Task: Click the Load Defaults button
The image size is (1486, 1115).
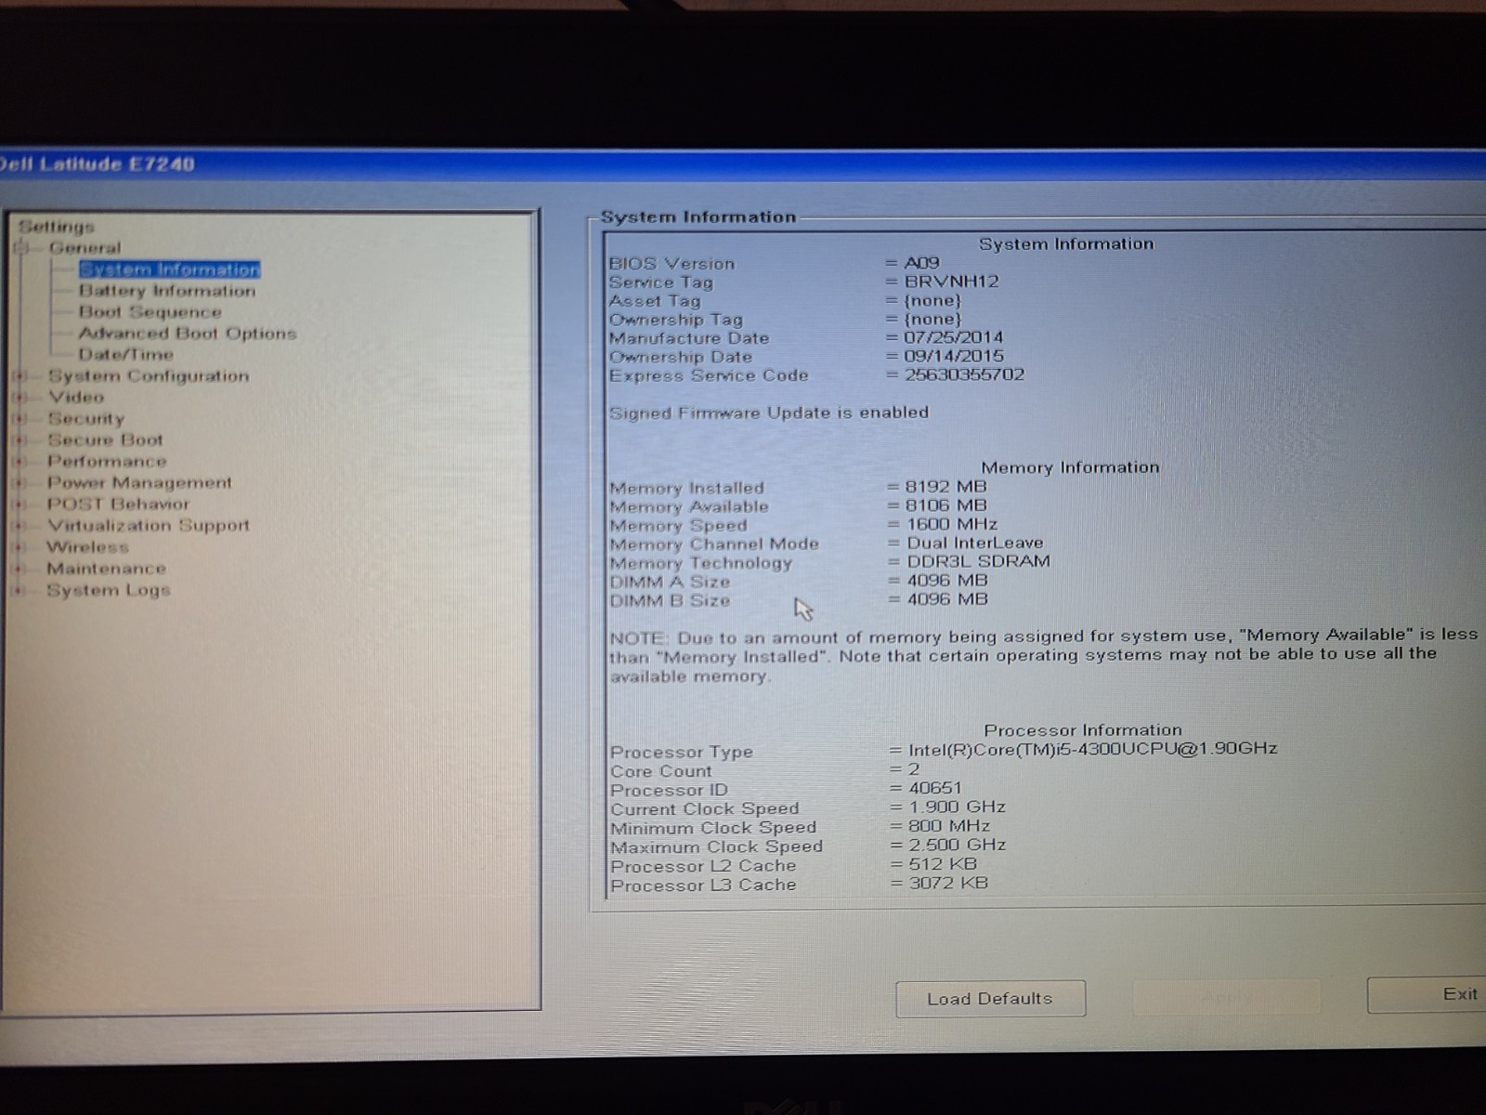Action: click(990, 999)
